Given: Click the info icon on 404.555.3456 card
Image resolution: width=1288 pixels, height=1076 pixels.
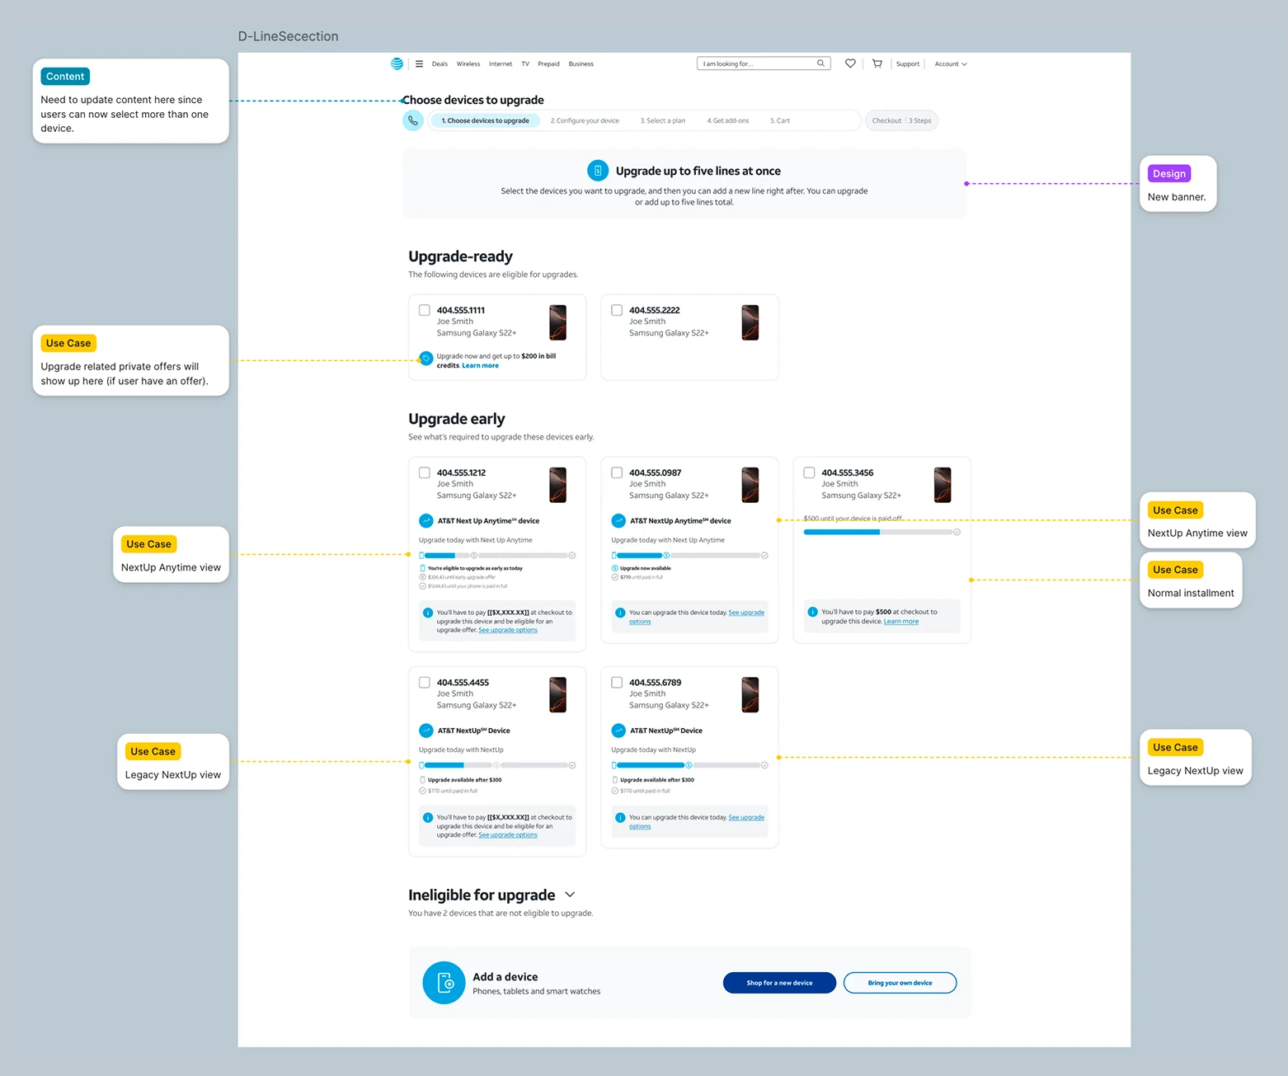Looking at the screenshot, I should tap(813, 612).
